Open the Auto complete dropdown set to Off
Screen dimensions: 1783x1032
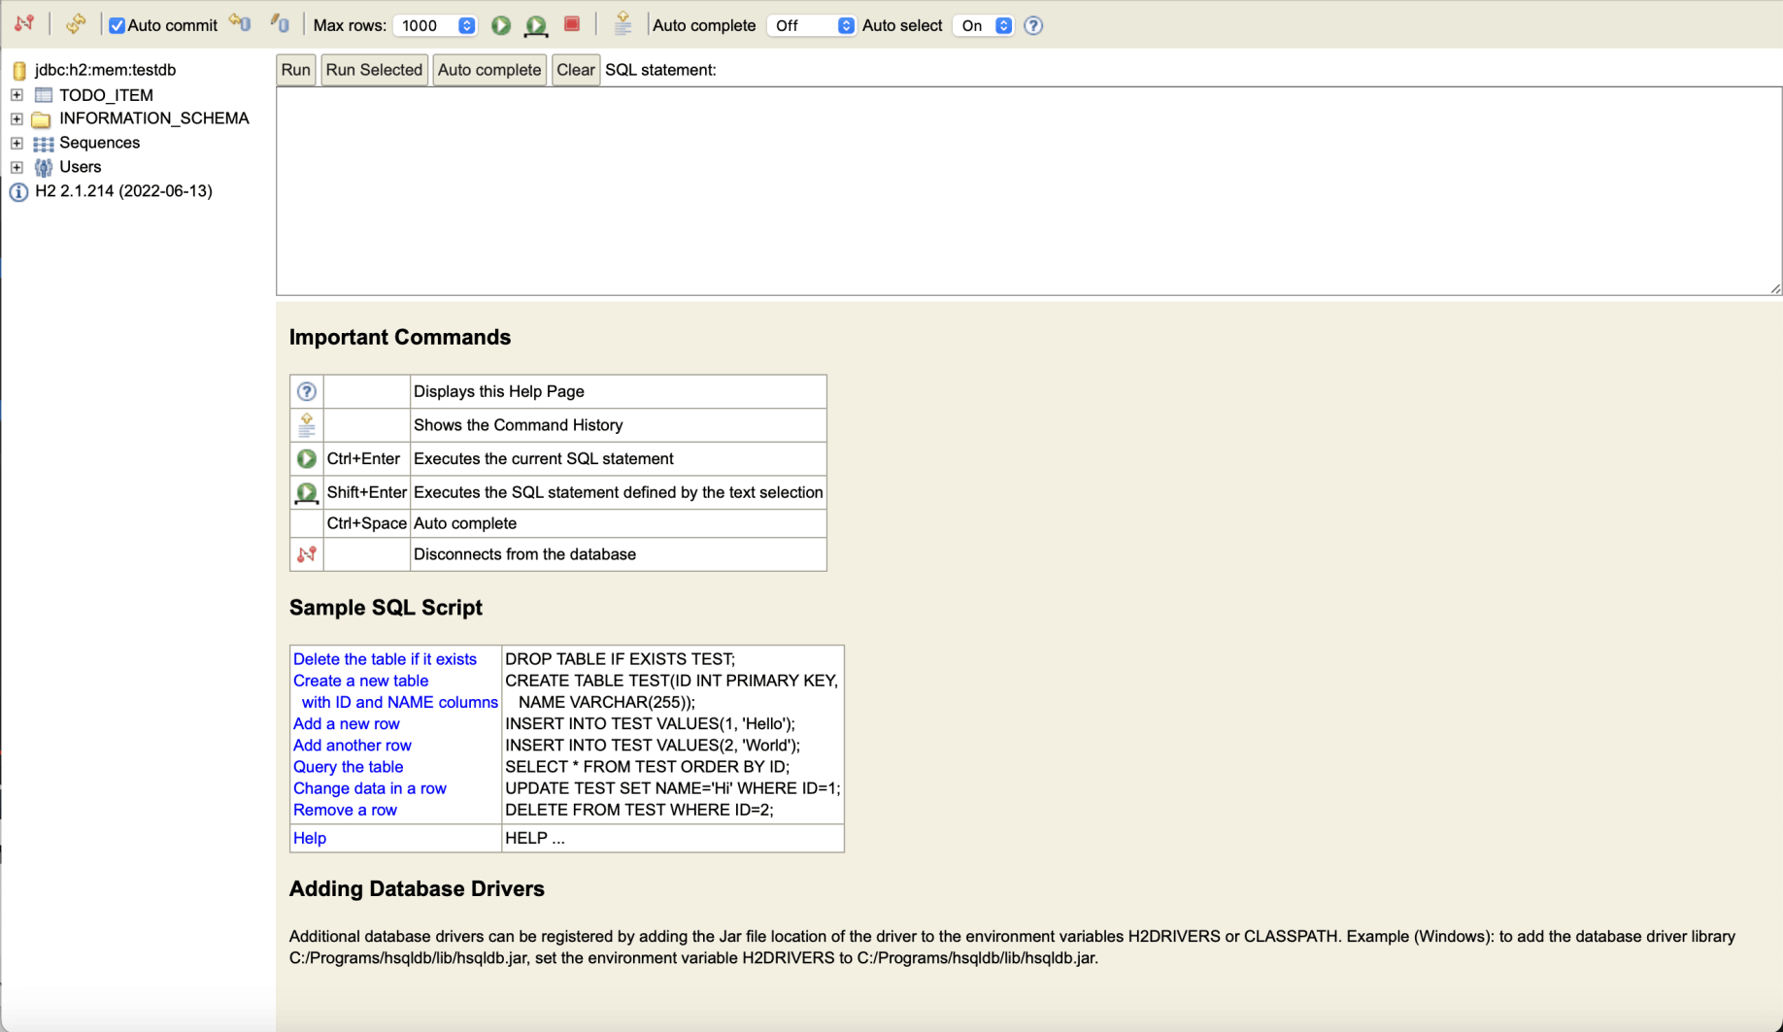[x=812, y=26]
